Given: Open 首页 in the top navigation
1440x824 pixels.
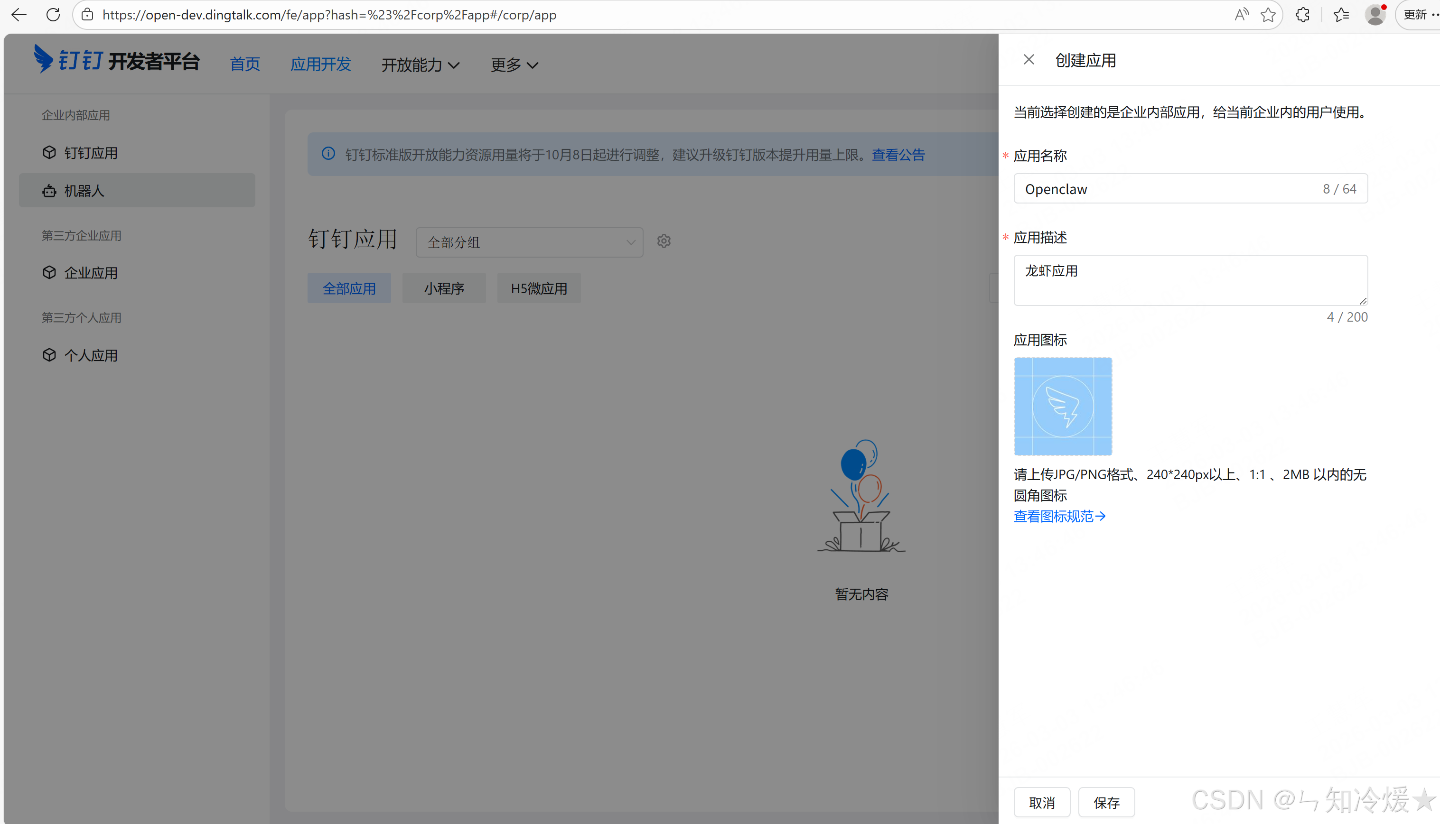Looking at the screenshot, I should click(x=244, y=65).
